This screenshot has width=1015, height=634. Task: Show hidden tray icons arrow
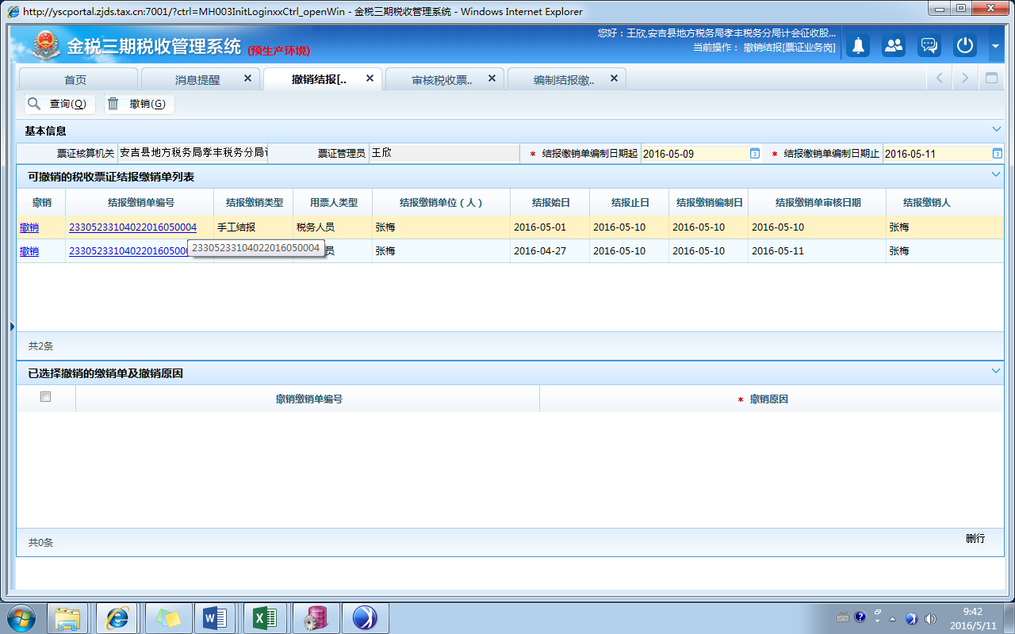pyautogui.click(x=892, y=618)
